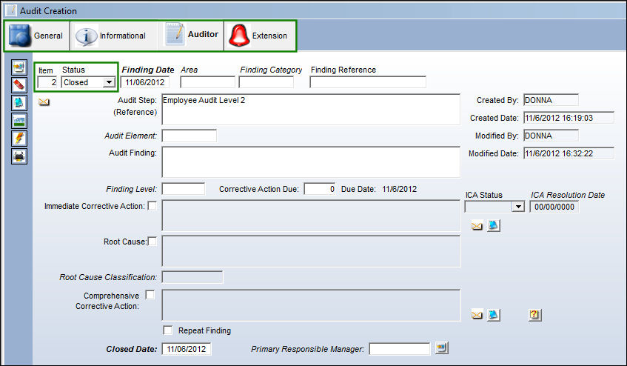Click the Comprehensive Corrective Action text area
Viewport: 627px width, 366px height.
pyautogui.click(x=311, y=305)
